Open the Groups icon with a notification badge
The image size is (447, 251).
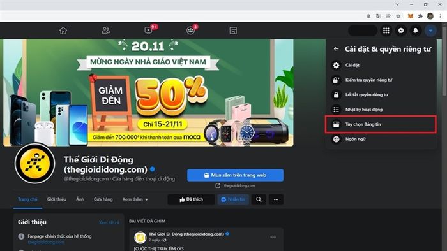(190, 31)
